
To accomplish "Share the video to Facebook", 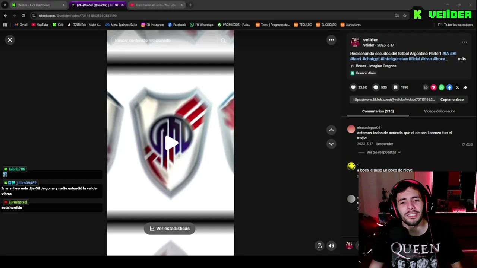I will pyautogui.click(x=449, y=87).
